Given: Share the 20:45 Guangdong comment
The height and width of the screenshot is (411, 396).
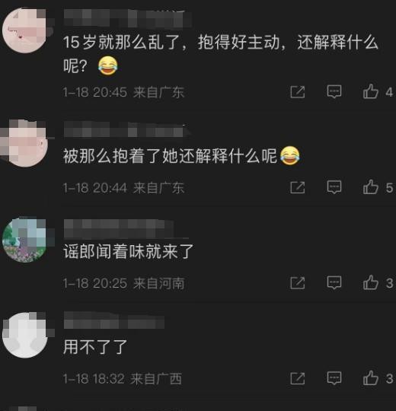Looking at the screenshot, I should pyautogui.click(x=298, y=92).
